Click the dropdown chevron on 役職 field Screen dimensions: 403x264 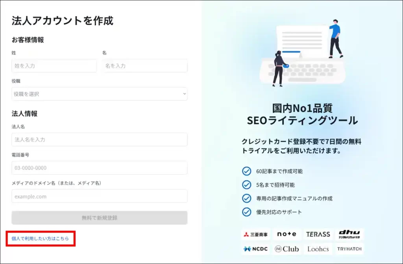(x=184, y=94)
